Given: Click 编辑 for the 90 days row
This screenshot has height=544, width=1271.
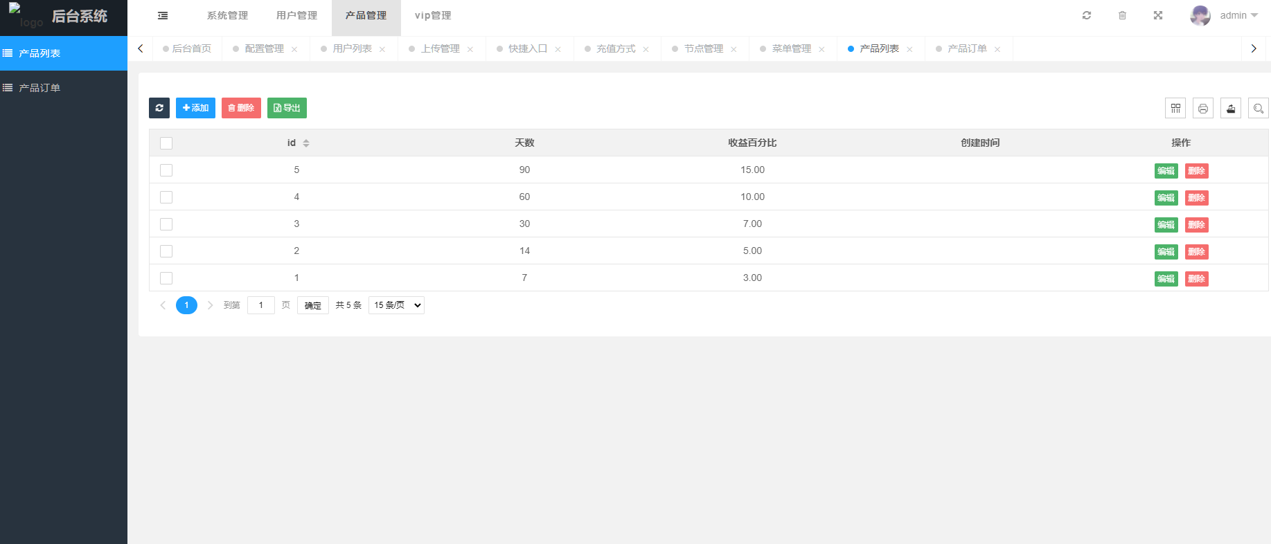Looking at the screenshot, I should pyautogui.click(x=1166, y=171).
